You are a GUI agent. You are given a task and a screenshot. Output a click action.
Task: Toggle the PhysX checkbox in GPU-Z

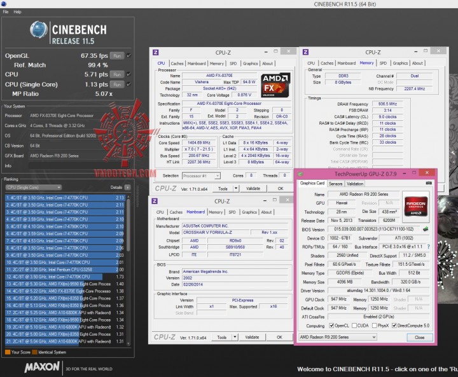point(374,326)
